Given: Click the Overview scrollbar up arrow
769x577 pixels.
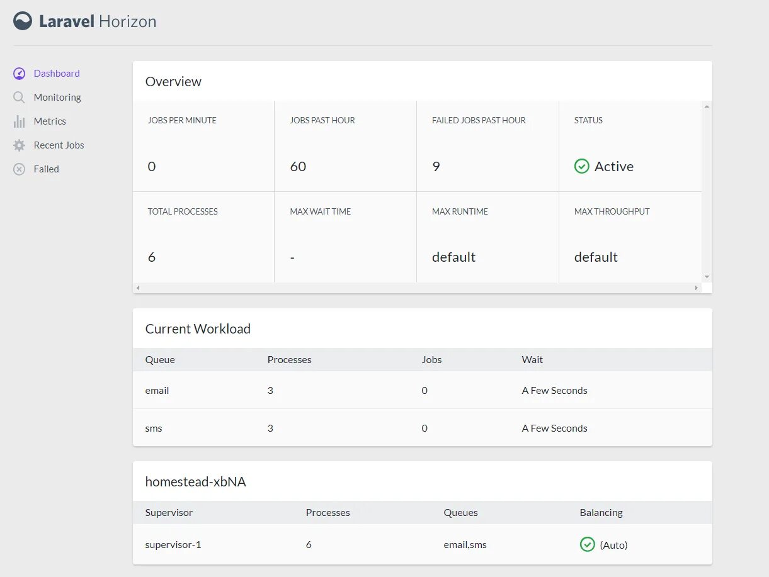Looking at the screenshot, I should pyautogui.click(x=707, y=107).
